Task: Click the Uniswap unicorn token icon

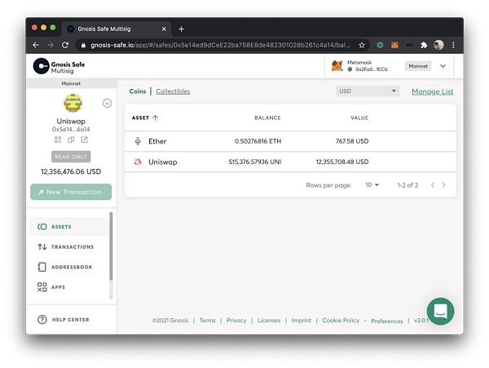Action: (x=138, y=162)
